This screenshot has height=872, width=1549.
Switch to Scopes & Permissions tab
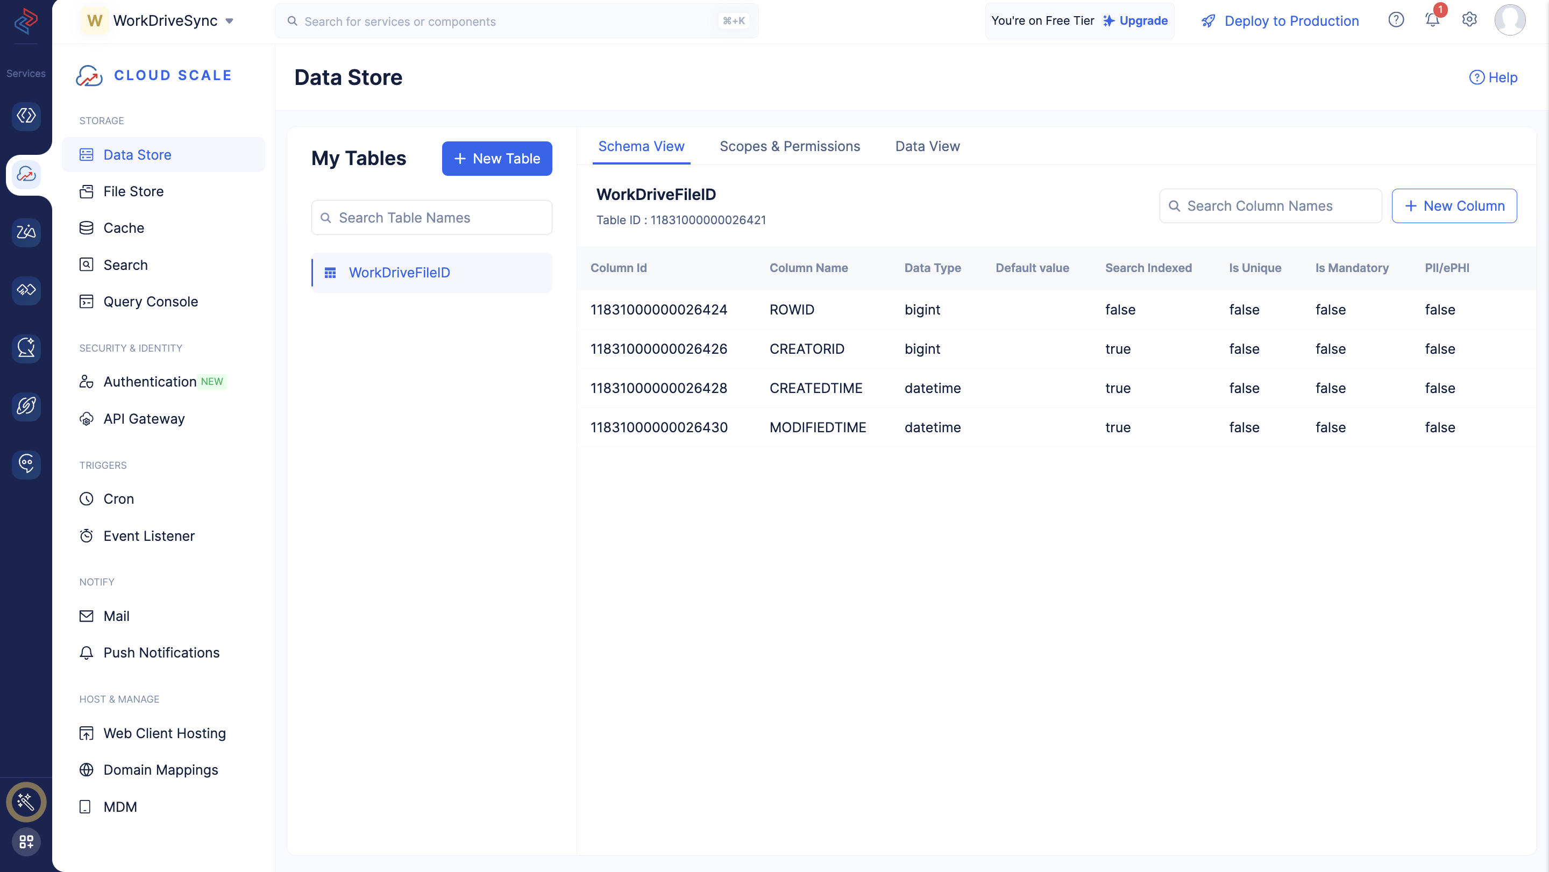click(790, 146)
